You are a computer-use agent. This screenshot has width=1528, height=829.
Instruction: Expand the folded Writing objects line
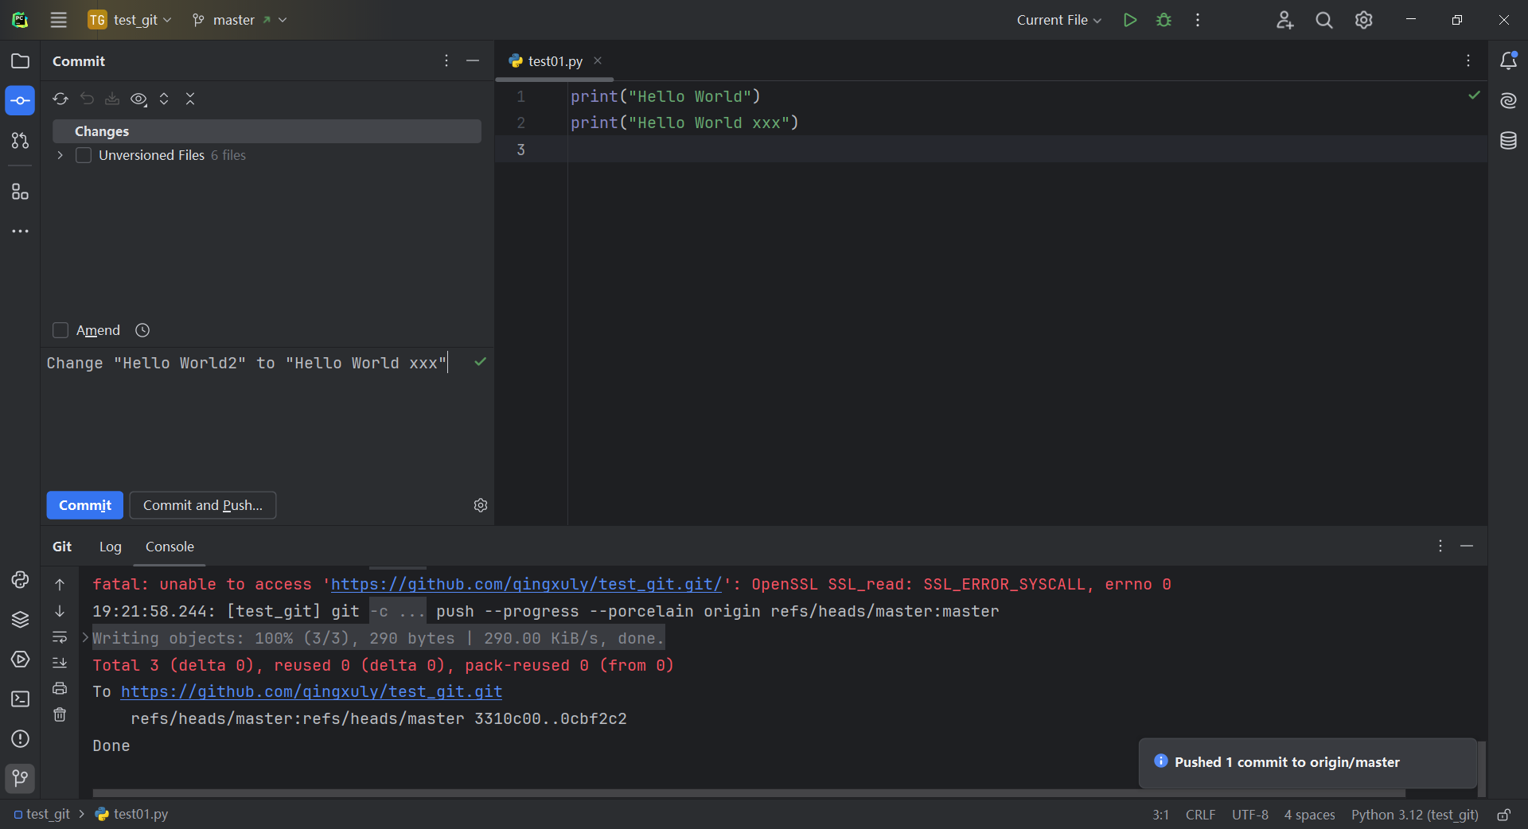[x=85, y=637]
